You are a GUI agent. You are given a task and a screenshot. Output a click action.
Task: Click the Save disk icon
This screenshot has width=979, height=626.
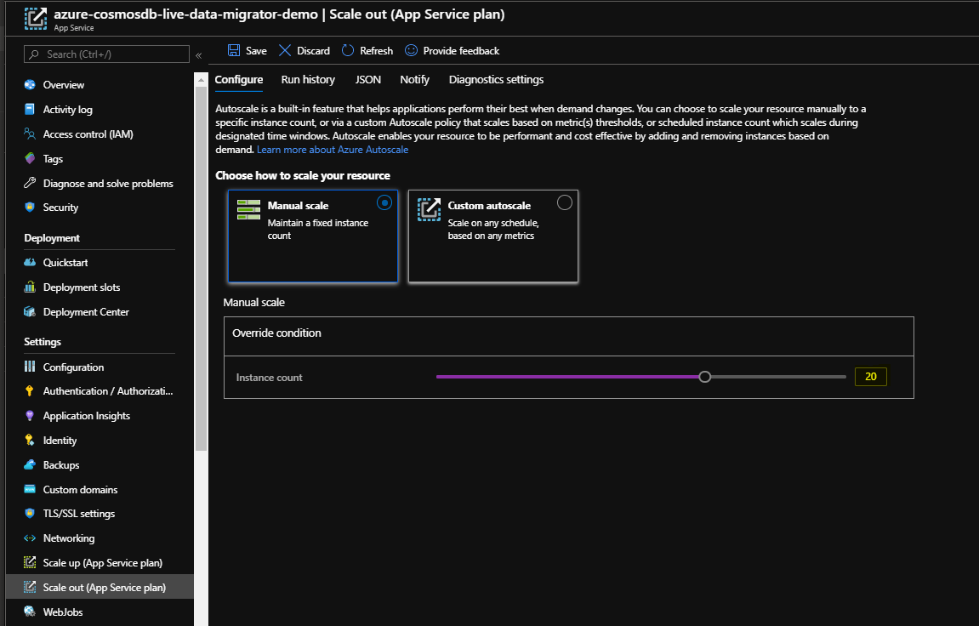[234, 50]
